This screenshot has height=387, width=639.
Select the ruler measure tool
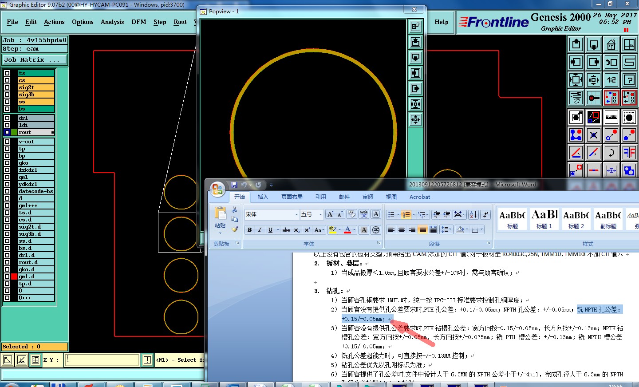[x=611, y=117]
